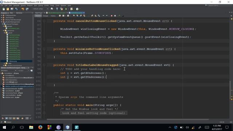This screenshot has height=131, width=233.
Task: Switch to the Design editor view
Action: coord(46,16)
